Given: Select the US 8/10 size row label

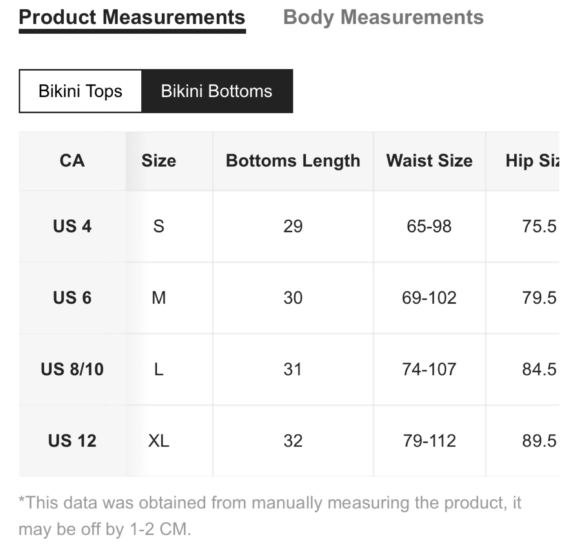Looking at the screenshot, I should tap(72, 369).
